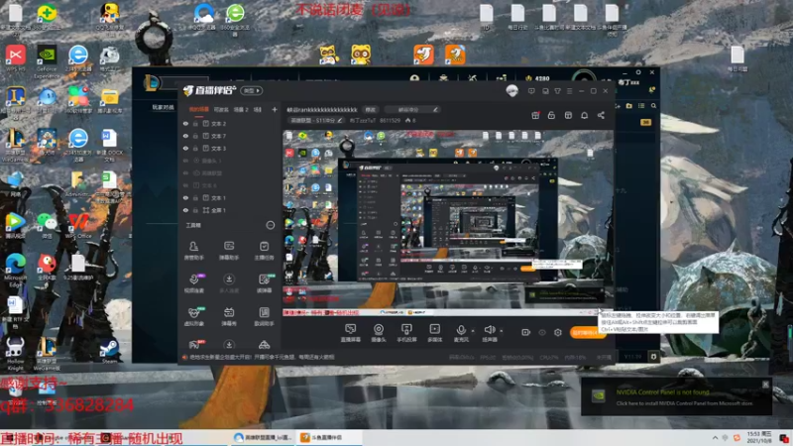The width and height of the screenshot is (793, 446).
Task: Collapse the toolbox section
Action: 270,226
